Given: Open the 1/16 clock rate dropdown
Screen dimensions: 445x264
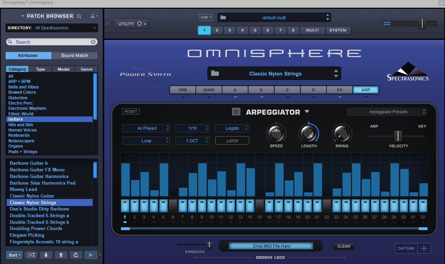Looking at the screenshot, I should [x=193, y=128].
